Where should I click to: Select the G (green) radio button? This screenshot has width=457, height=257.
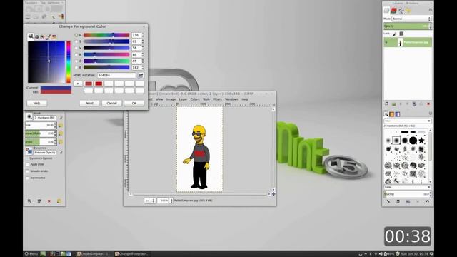[x=76, y=61]
